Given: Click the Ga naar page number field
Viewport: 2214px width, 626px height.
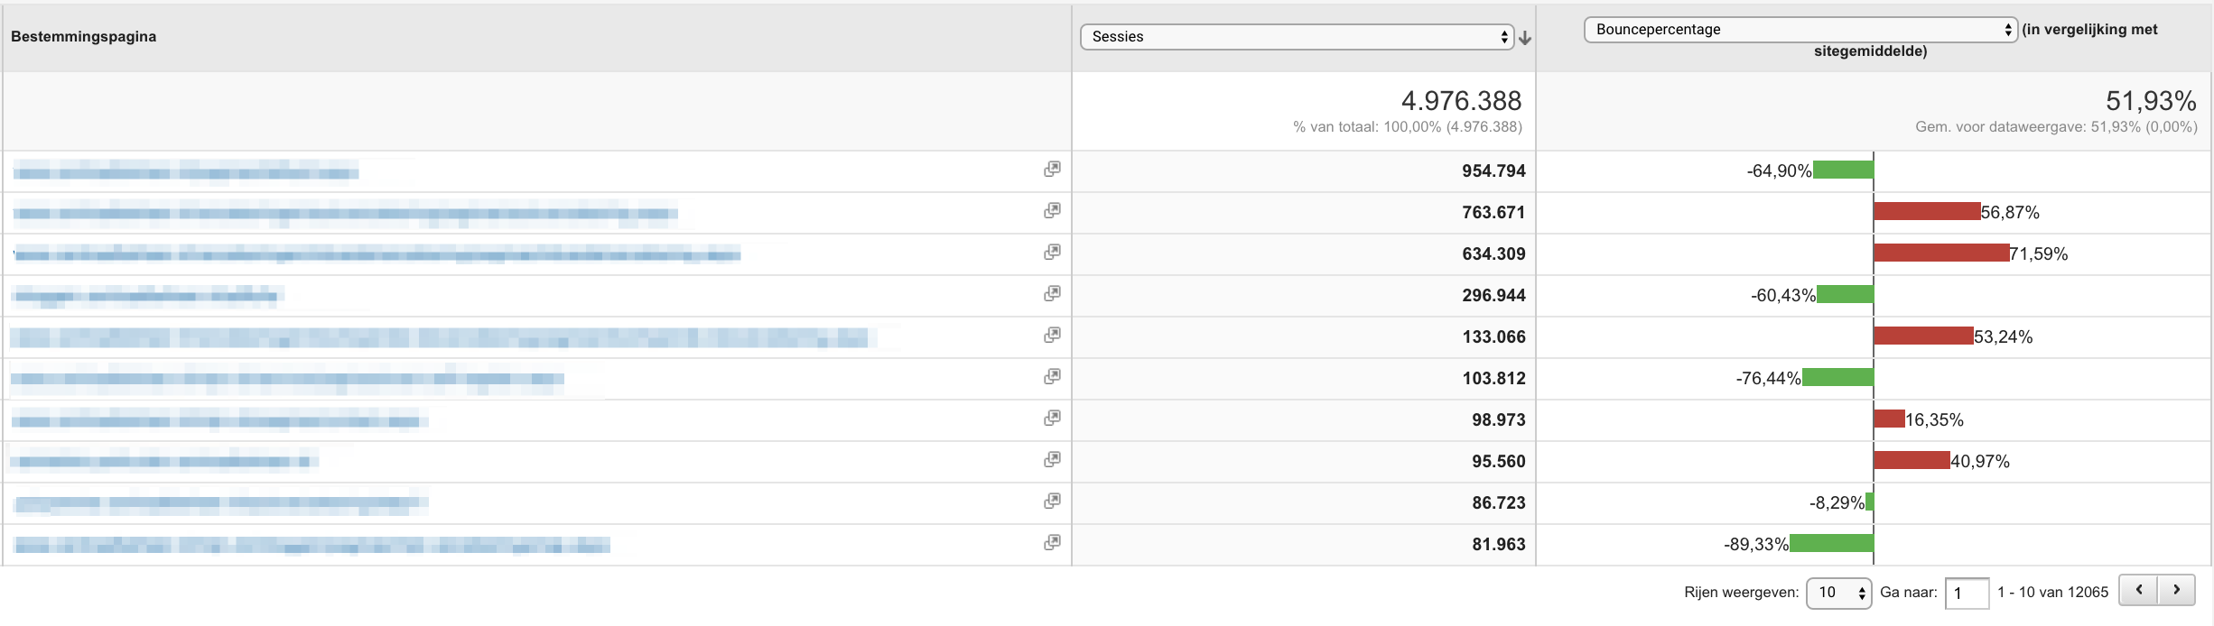Looking at the screenshot, I should 1967,593.
